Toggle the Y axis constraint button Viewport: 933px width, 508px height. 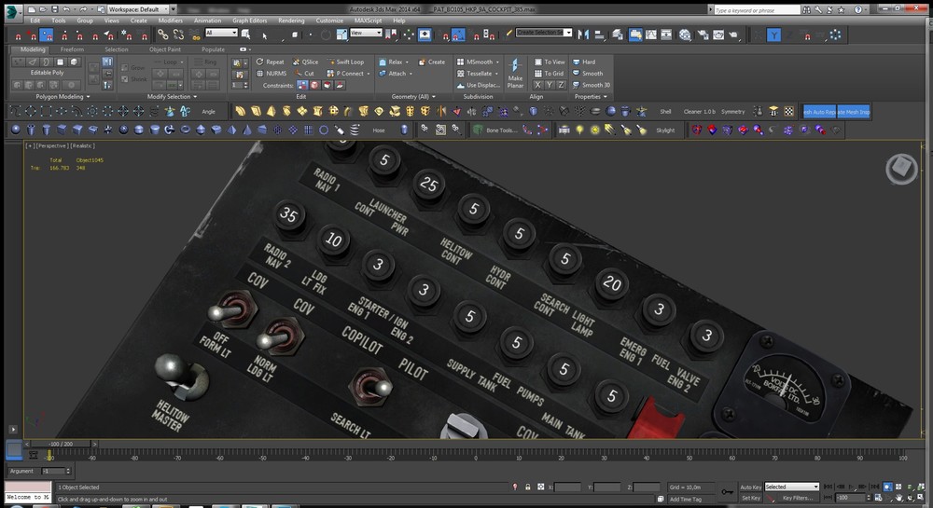[773, 35]
